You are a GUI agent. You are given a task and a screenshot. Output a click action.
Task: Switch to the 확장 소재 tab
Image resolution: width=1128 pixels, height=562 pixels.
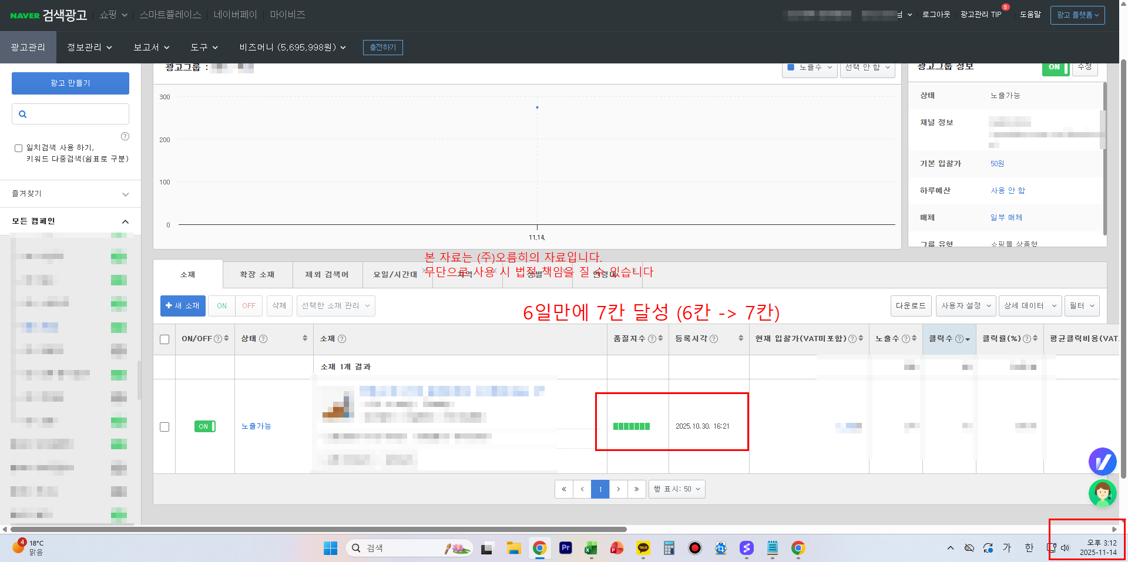click(257, 274)
